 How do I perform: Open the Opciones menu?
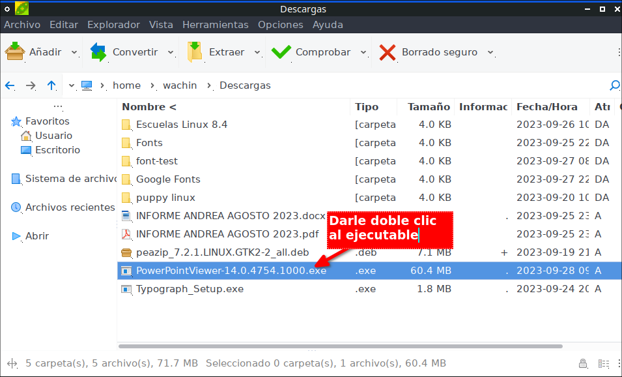(x=281, y=25)
